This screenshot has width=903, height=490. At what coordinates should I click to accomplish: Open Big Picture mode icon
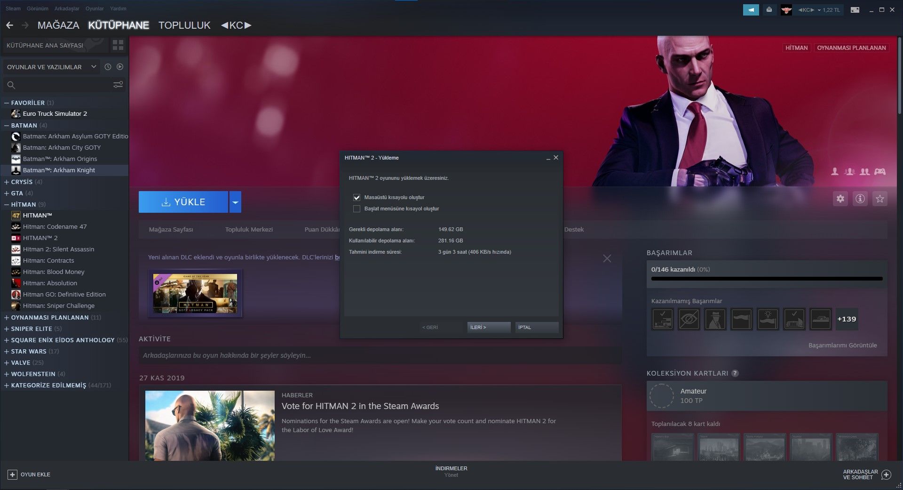[855, 10]
